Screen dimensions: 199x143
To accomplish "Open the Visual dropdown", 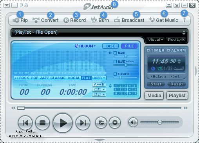I will 156,40.
